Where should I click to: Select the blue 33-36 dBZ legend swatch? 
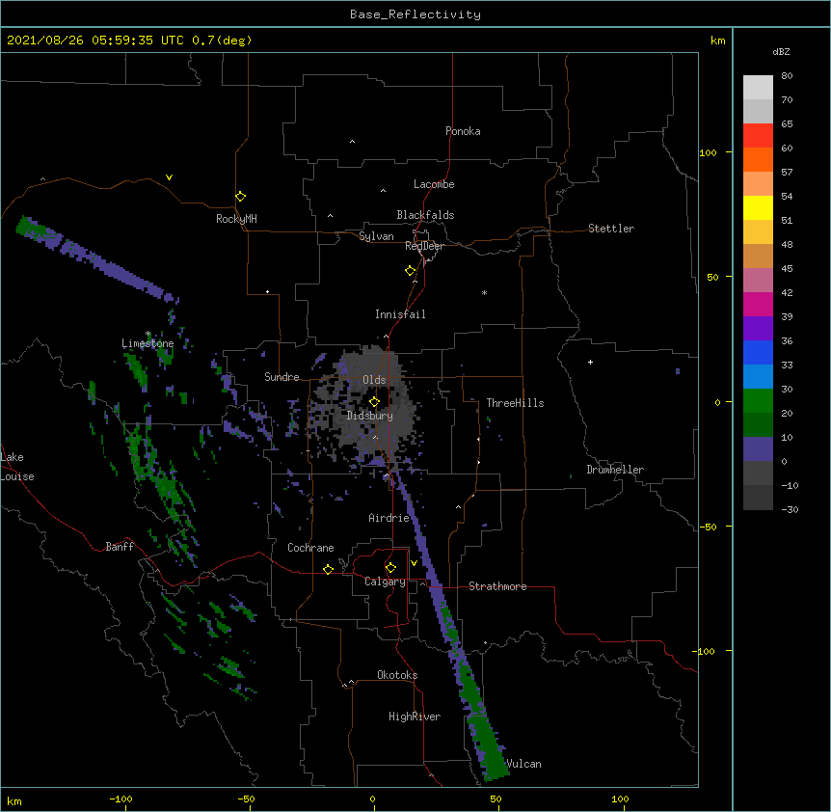pyautogui.click(x=758, y=352)
